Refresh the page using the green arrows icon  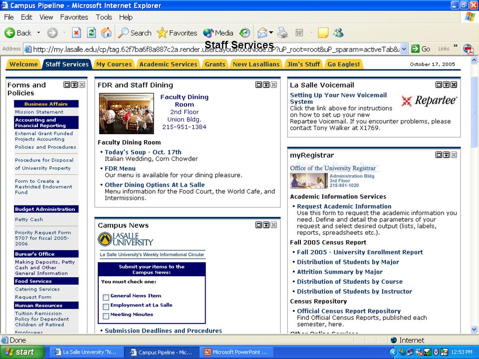pyautogui.click(x=91, y=33)
